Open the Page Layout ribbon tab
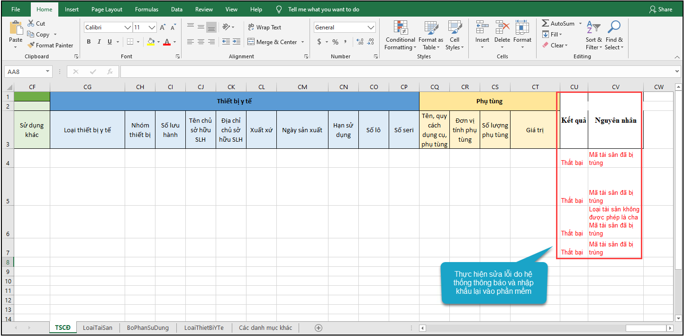 107,9
